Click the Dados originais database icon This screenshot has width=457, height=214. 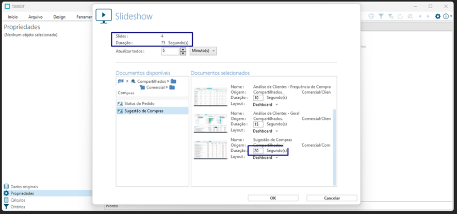[x=6, y=187]
